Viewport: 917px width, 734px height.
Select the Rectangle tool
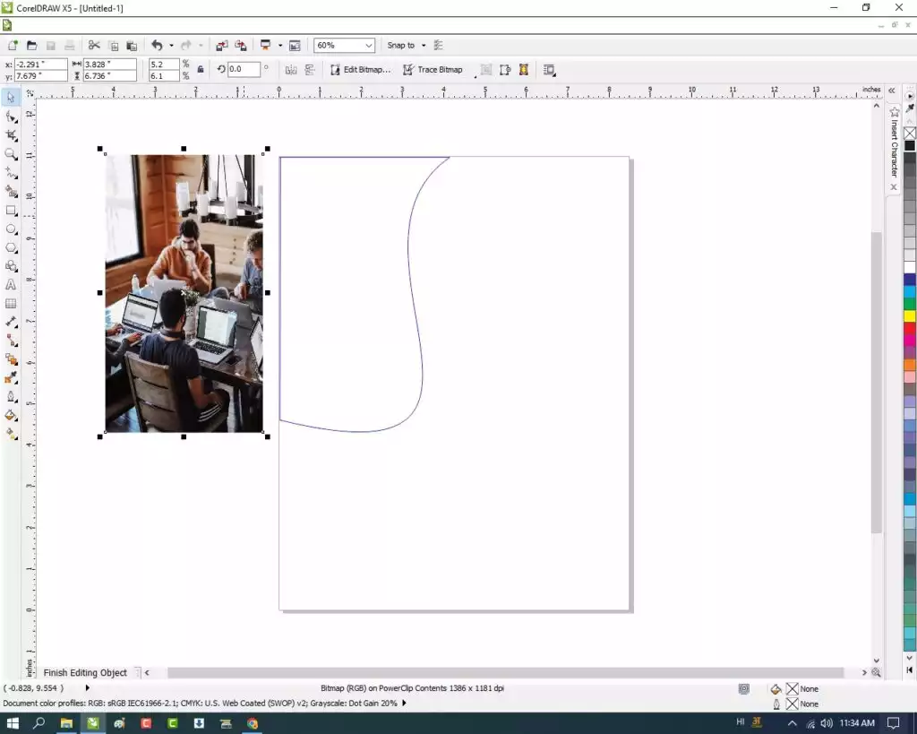tap(11, 210)
